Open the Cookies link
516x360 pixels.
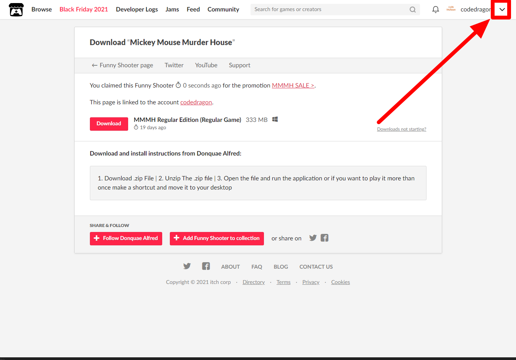(340, 282)
